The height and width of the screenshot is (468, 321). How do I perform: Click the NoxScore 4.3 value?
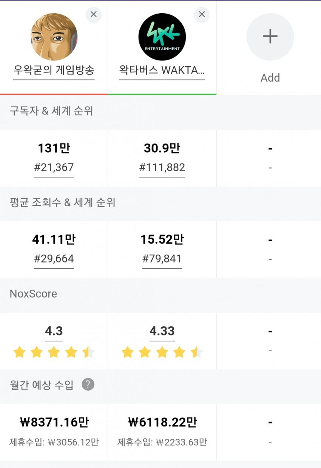[54, 331]
